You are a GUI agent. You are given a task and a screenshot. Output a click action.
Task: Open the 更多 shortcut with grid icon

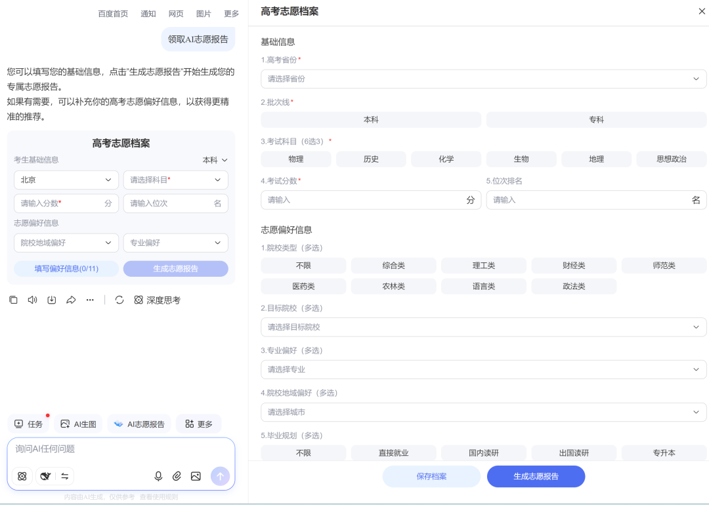(199, 424)
